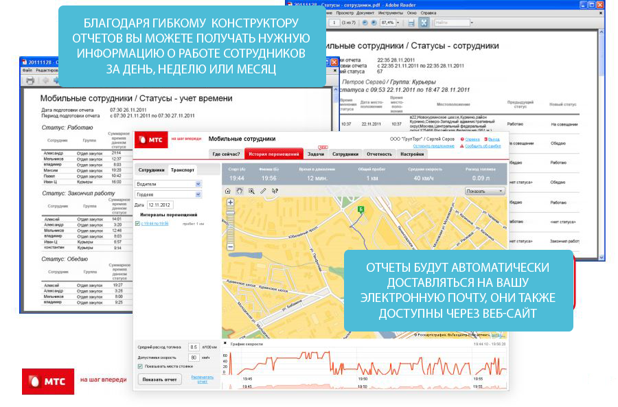Close the document with x at menu bar right

tap(601, 13)
